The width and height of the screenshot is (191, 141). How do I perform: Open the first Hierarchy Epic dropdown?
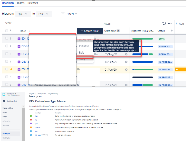click(23, 14)
